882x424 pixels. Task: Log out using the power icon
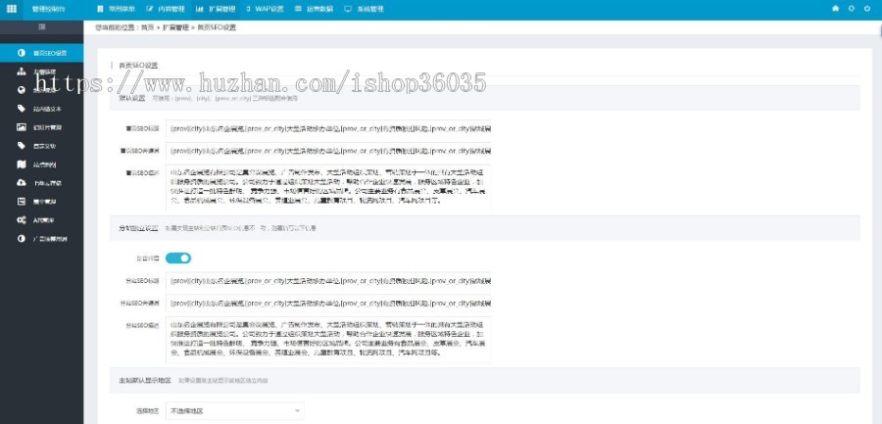click(867, 9)
